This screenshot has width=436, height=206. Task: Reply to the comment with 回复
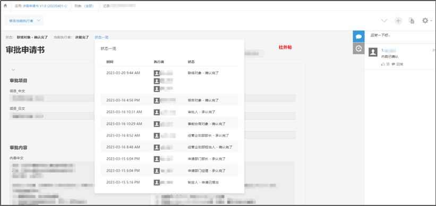(397, 64)
